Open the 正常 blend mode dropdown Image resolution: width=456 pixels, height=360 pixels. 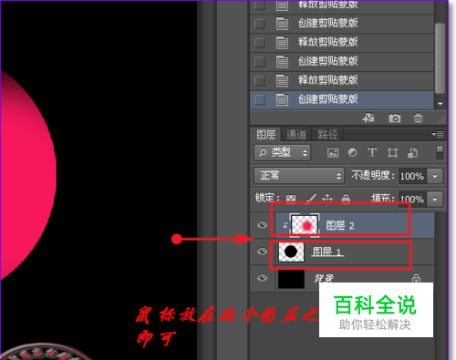[299, 176]
